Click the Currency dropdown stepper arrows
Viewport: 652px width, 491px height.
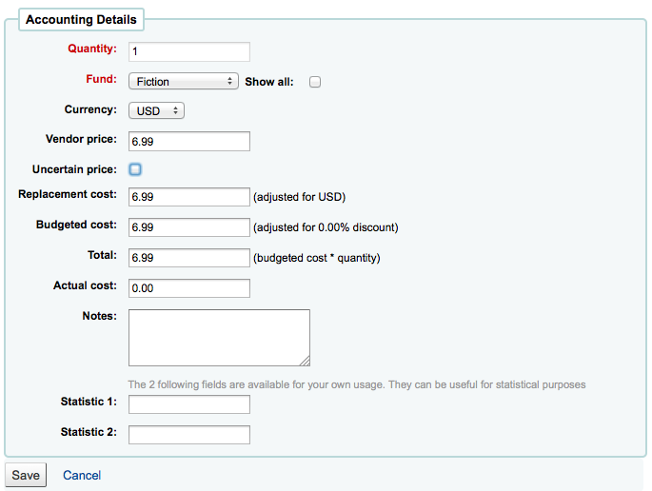pyautogui.click(x=175, y=111)
